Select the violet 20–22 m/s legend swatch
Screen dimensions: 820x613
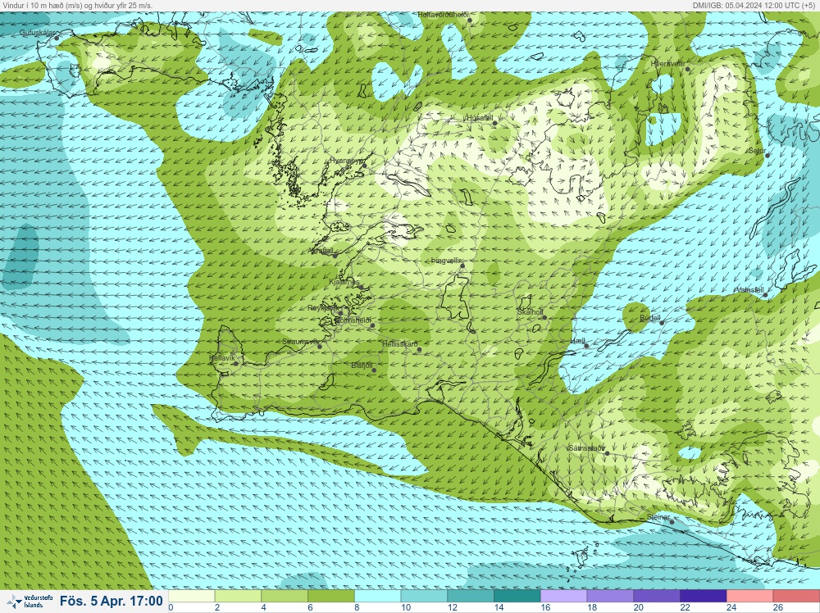(657, 597)
